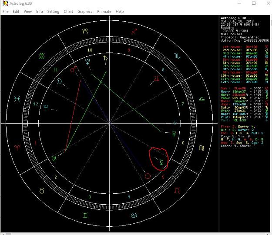Click the '10th house: 0Cap00' row
The width and height of the screenshot is (272, 235).
245,76
